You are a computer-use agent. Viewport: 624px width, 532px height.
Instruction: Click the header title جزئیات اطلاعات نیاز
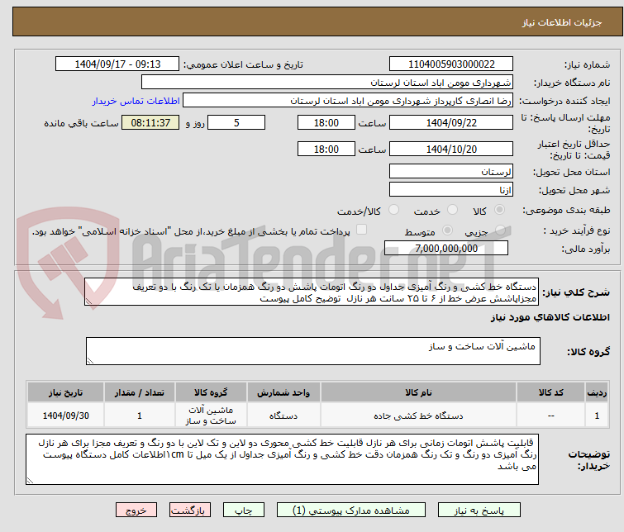pyautogui.click(x=562, y=22)
